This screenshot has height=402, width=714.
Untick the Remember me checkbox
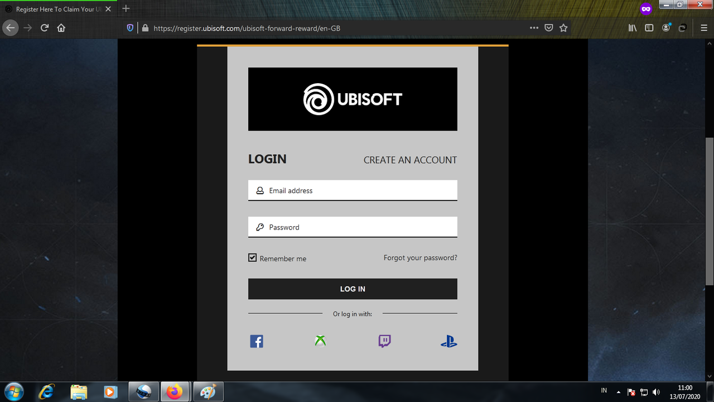253,258
